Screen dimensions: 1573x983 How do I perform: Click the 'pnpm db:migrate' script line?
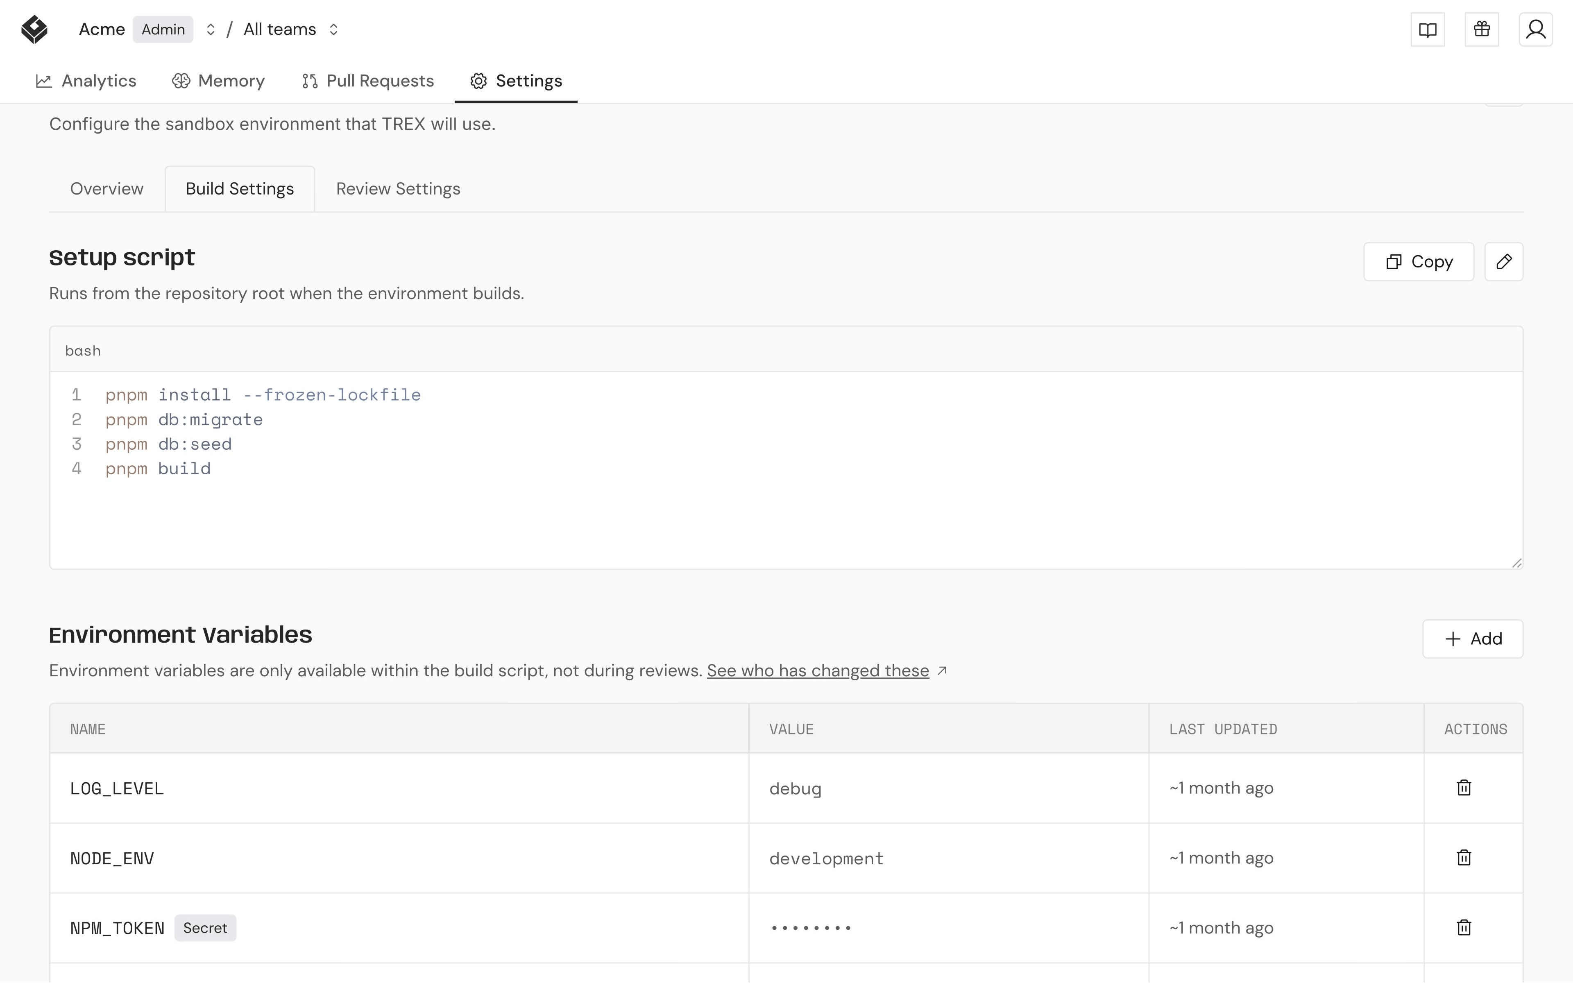[x=184, y=420]
